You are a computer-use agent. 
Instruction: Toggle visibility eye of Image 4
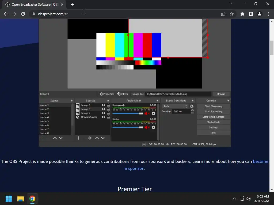click(104, 105)
